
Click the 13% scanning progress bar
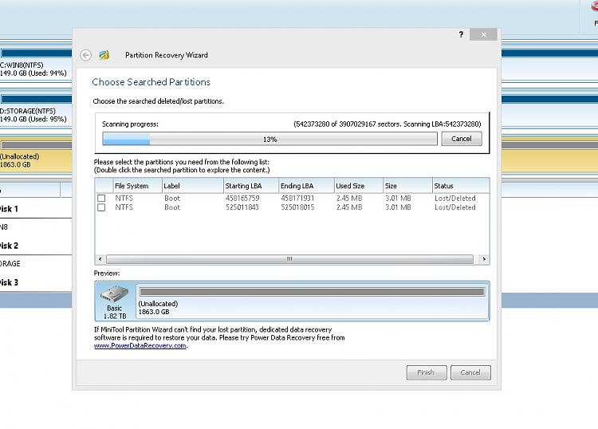(269, 140)
